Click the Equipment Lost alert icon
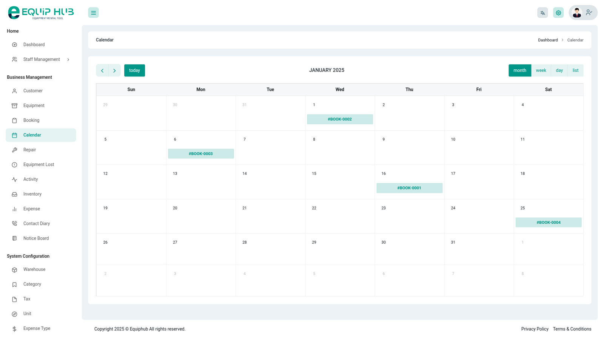604x339 pixels. (x=14, y=165)
